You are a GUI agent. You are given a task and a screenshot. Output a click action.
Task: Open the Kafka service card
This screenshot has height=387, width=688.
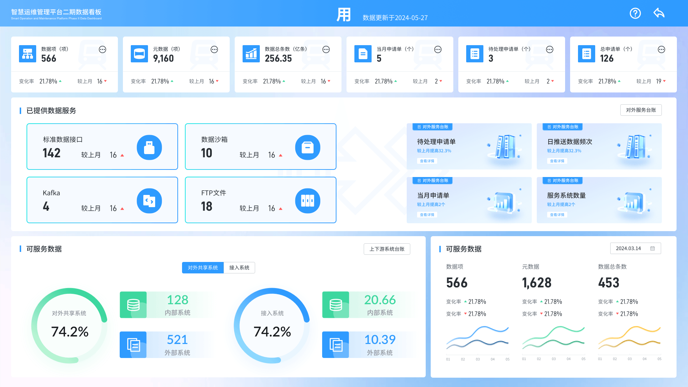(102, 200)
